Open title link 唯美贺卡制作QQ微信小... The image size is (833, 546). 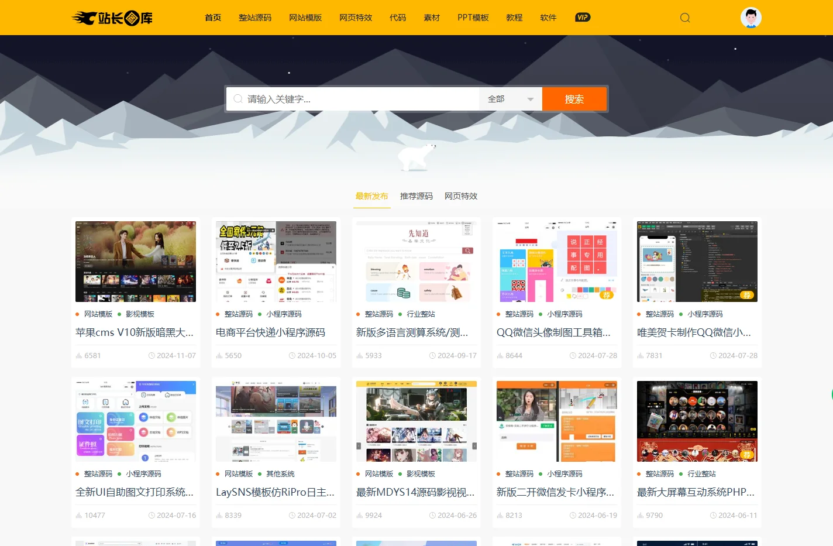pos(694,332)
